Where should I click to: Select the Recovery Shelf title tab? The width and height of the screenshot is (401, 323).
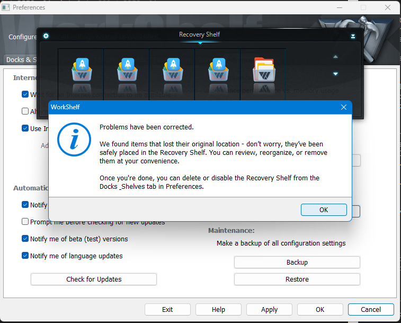(199, 35)
